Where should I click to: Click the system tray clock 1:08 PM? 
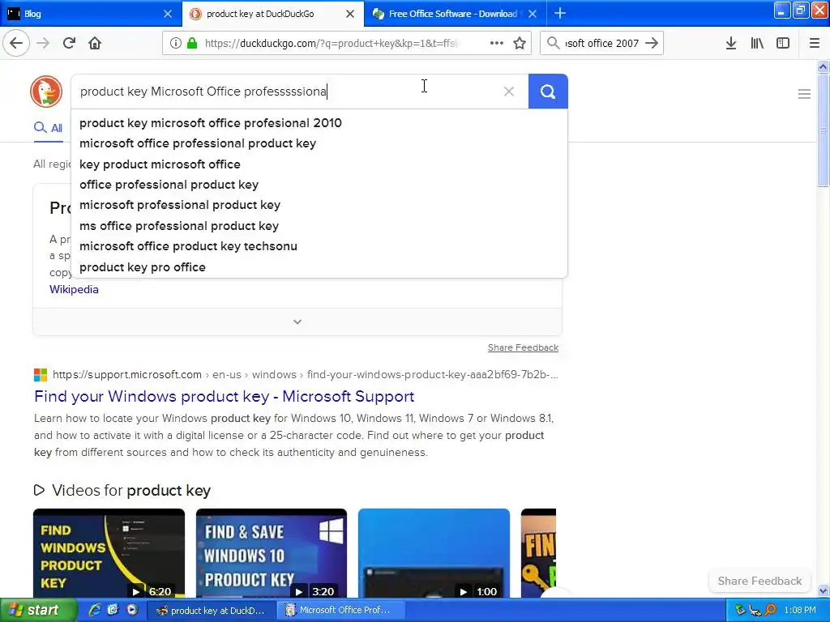800,610
